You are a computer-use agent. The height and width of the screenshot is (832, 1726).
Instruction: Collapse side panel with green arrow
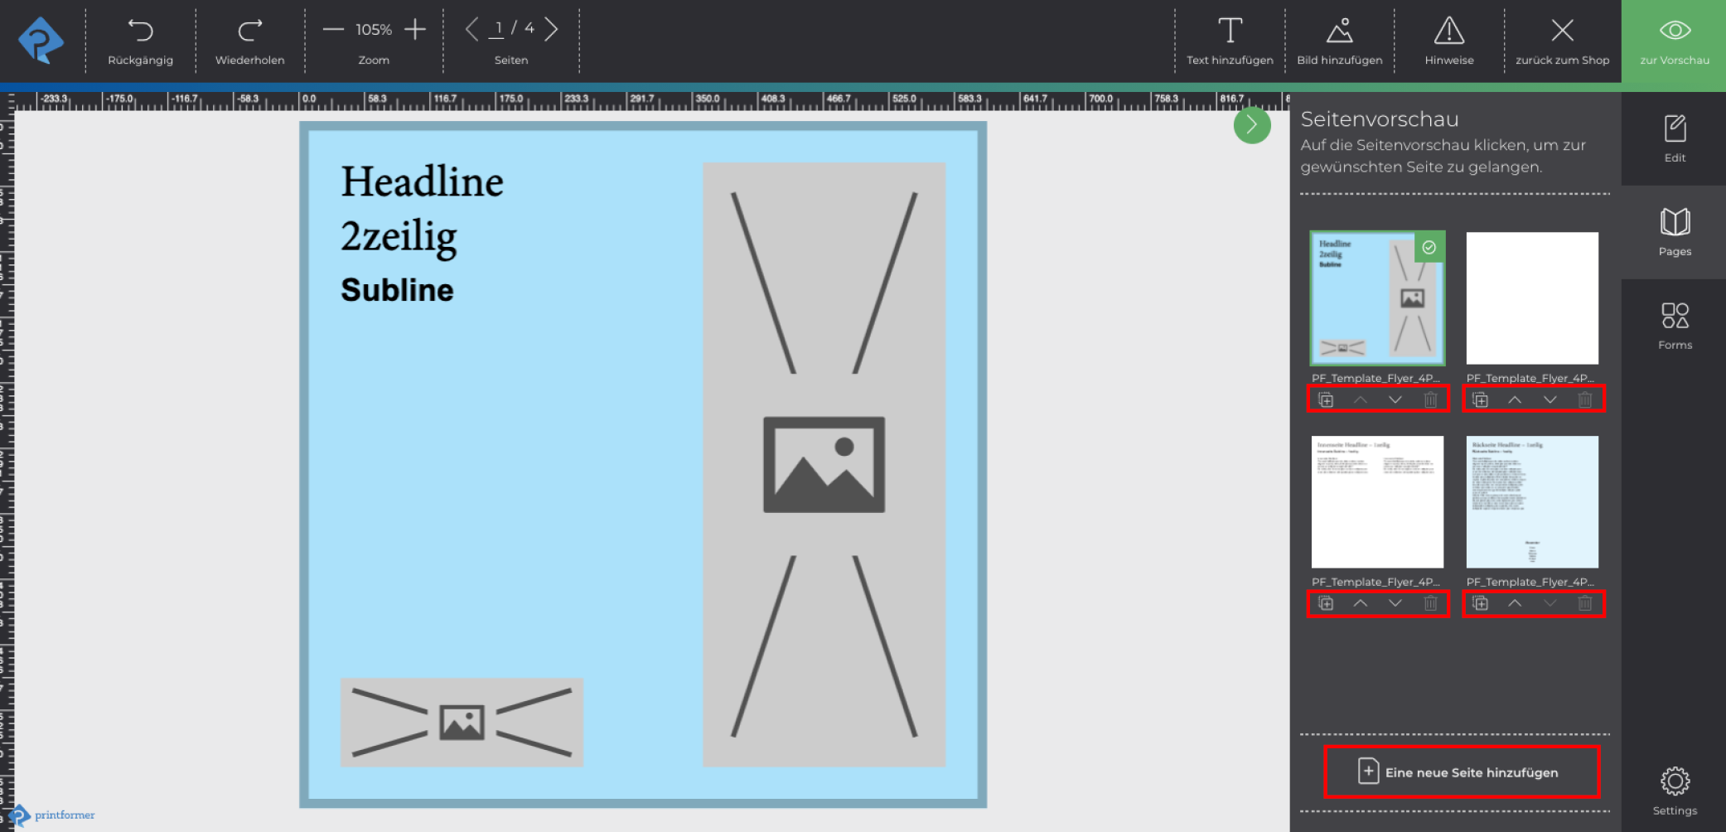pos(1251,126)
